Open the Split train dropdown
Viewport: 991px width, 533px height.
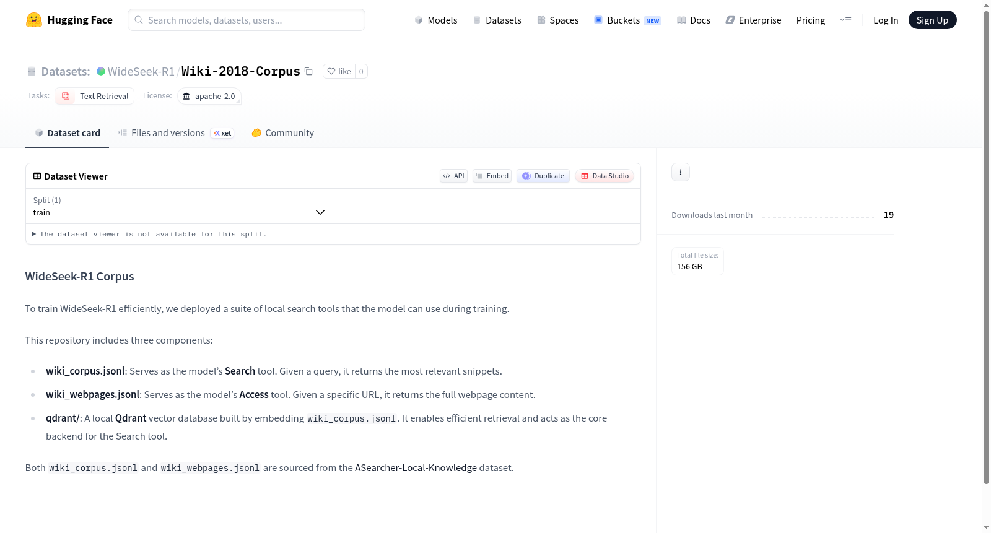pyautogui.click(x=179, y=206)
